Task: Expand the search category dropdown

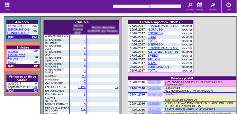Action: [131, 6]
